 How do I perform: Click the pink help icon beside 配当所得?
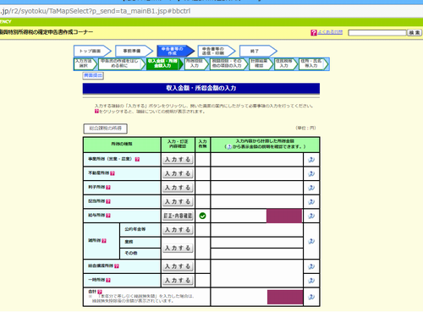(108, 201)
